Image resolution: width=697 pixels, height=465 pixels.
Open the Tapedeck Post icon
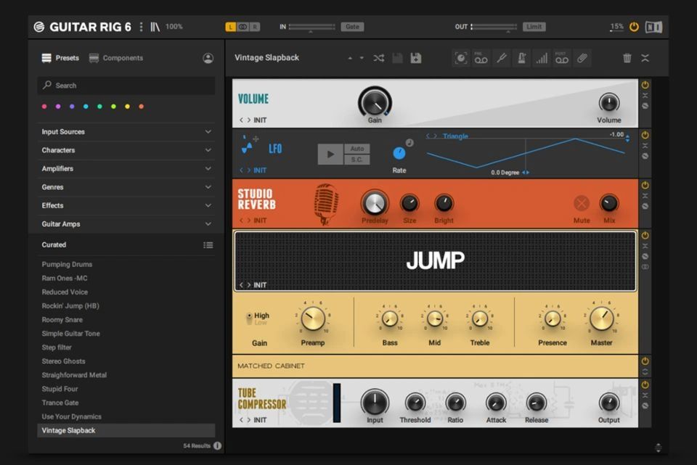click(561, 58)
